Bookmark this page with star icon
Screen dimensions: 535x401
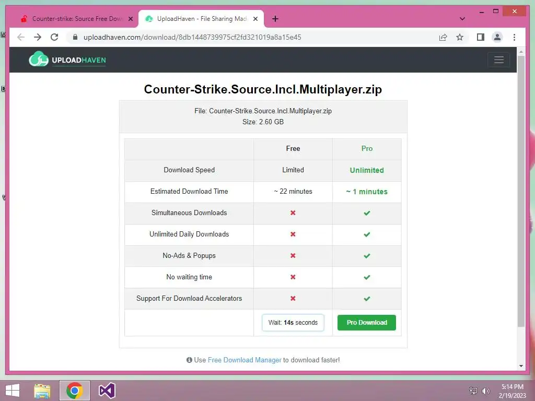pos(460,37)
